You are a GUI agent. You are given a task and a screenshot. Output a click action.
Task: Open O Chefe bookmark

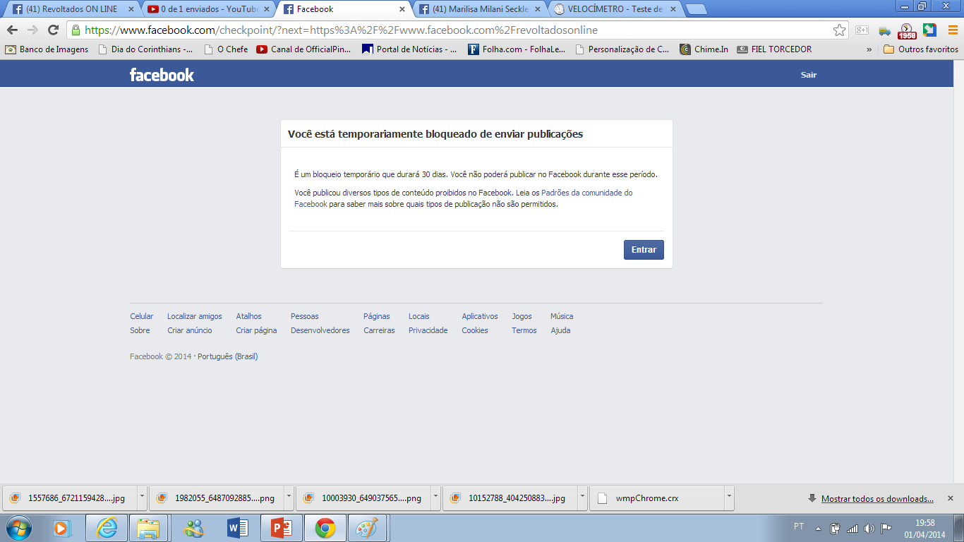click(x=227, y=49)
